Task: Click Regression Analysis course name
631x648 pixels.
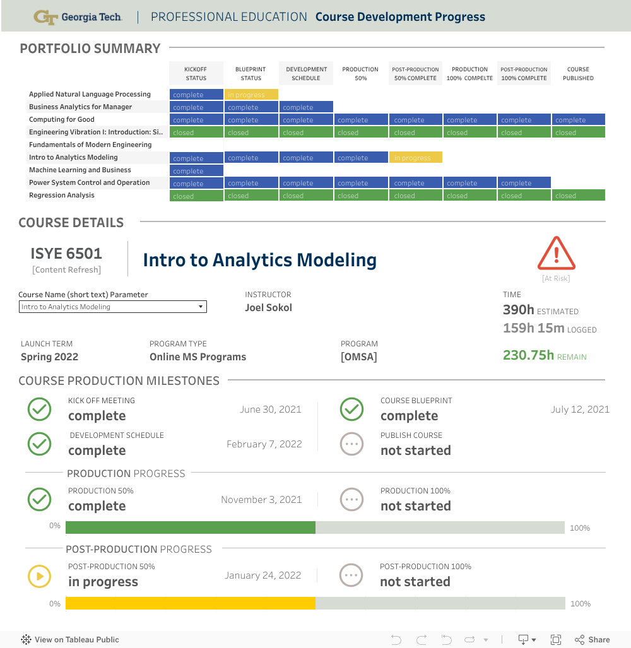Action: tap(62, 196)
